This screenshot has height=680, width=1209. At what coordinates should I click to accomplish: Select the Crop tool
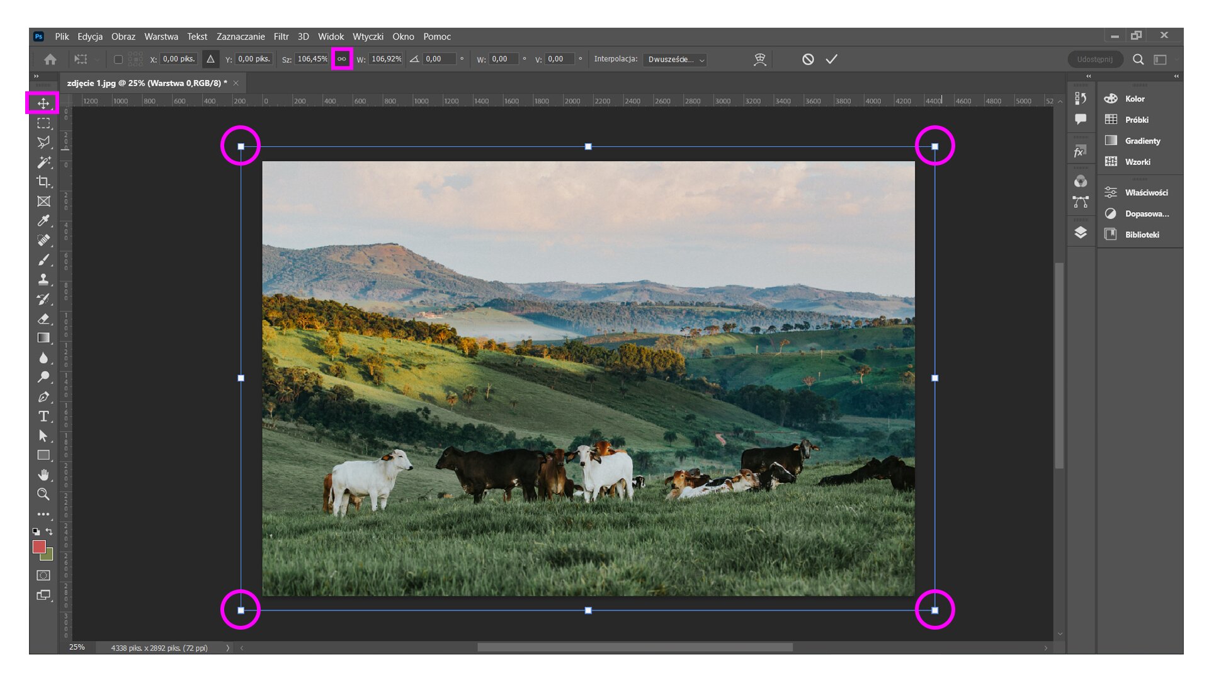(x=43, y=182)
